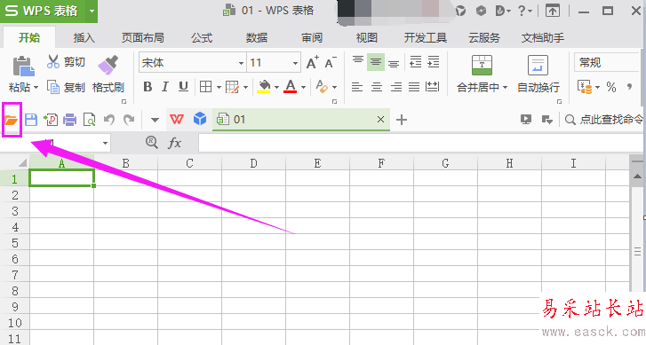Increase font size with A+ icon

coord(313,62)
